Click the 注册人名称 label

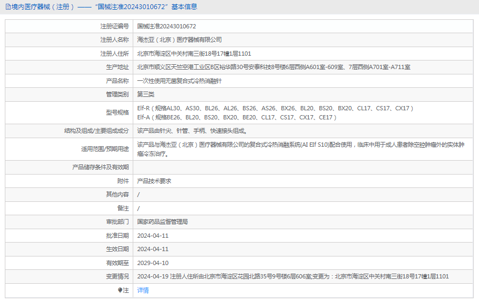[x=115, y=40]
